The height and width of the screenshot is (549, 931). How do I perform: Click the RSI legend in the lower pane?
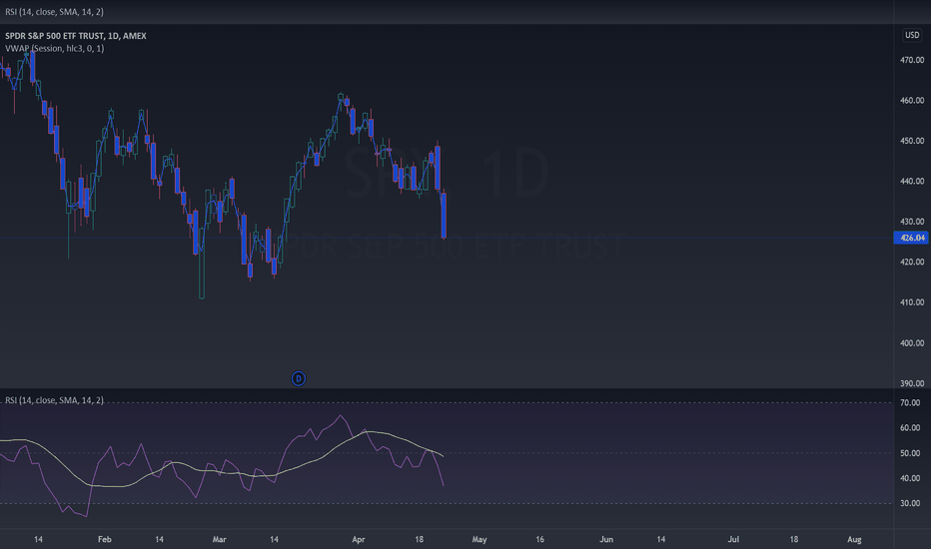coord(54,400)
